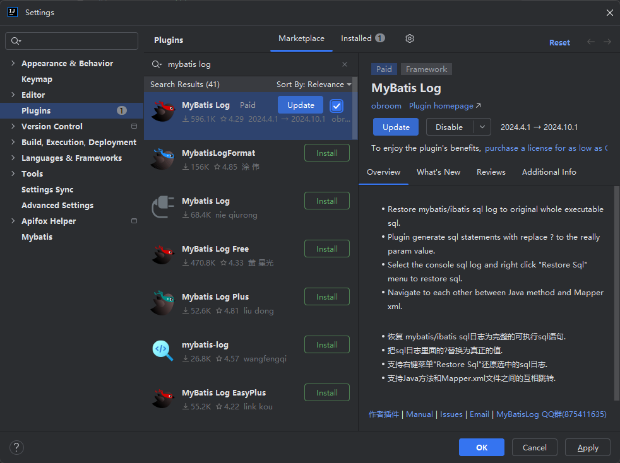Click the back navigation arrow
620x463 pixels.
(x=591, y=42)
